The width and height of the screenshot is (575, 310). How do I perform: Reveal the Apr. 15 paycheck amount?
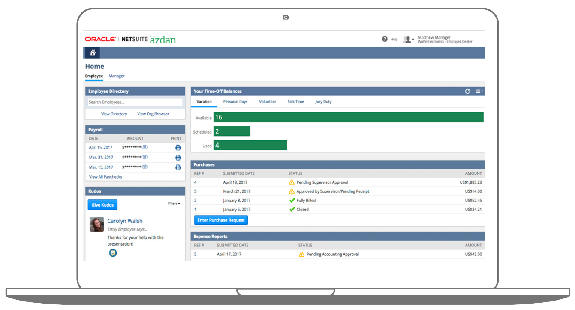145,147
